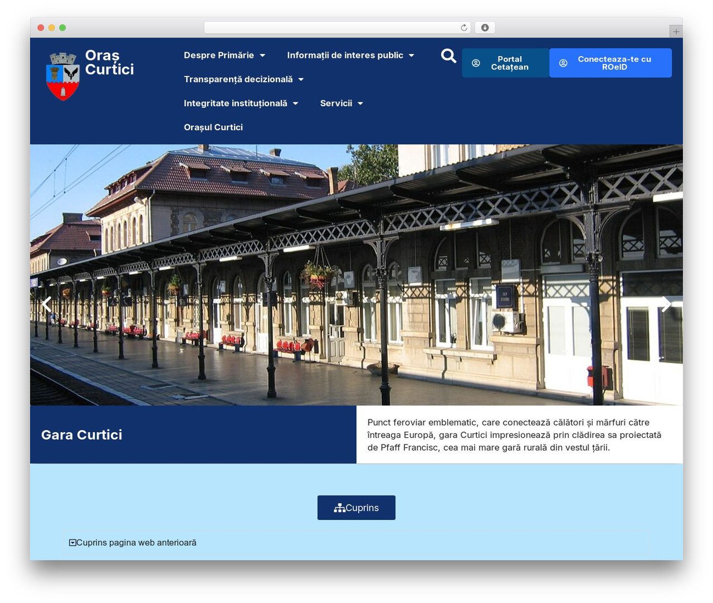
Task: Click the browser address bar
Action: point(338,28)
